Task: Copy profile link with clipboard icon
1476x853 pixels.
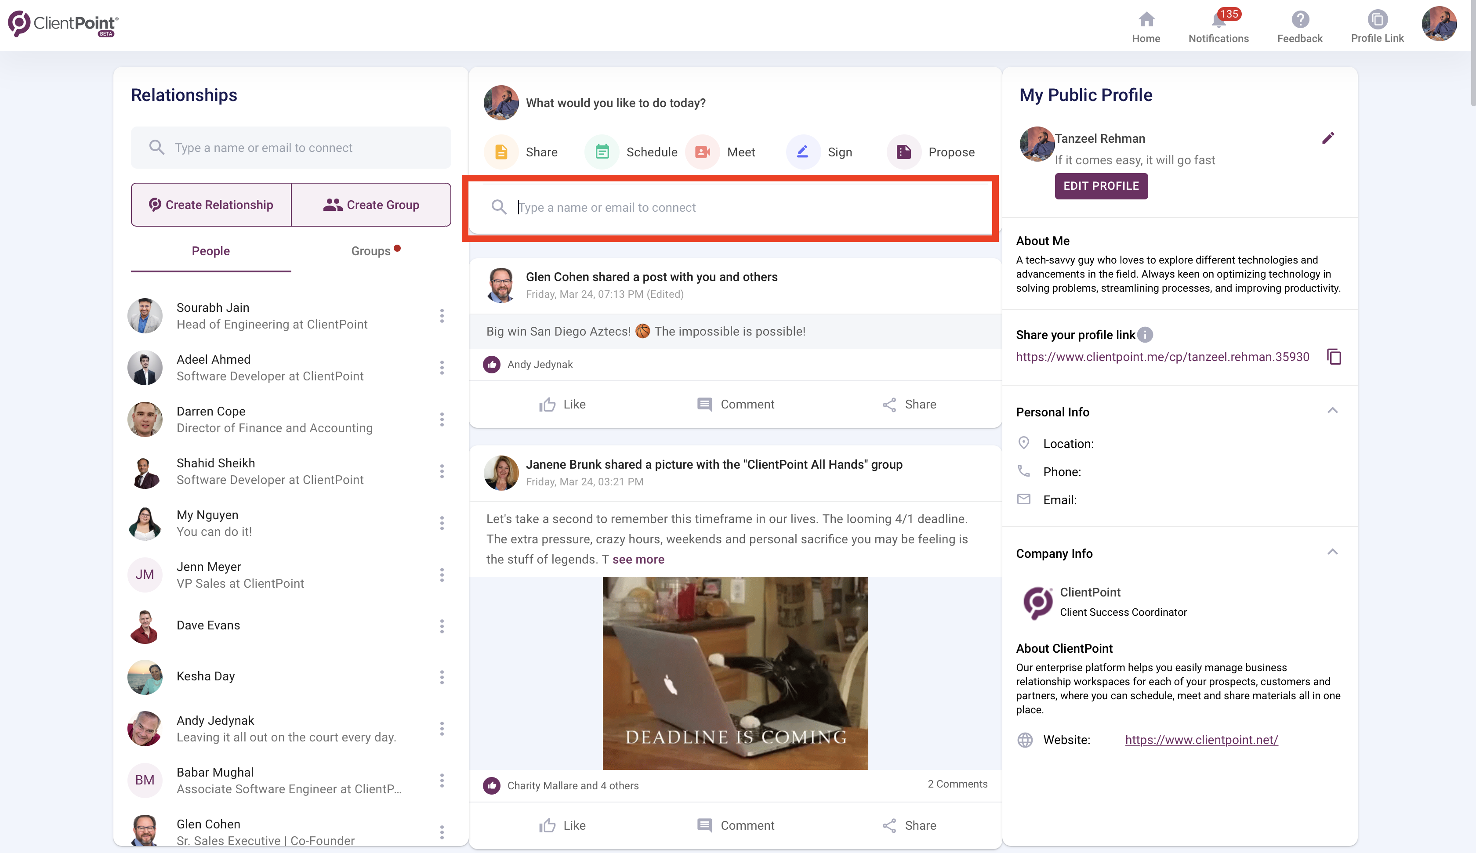Action: tap(1334, 357)
